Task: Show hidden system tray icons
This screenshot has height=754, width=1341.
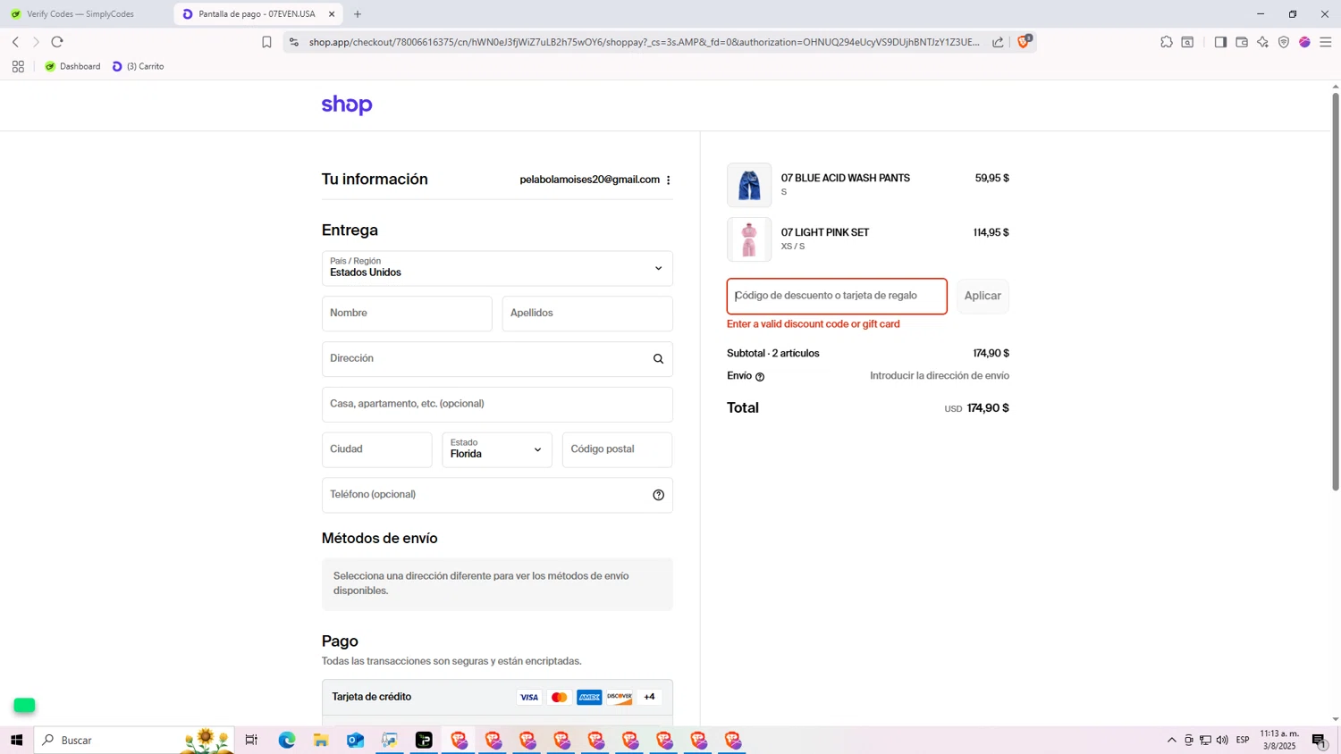Action: [1172, 740]
